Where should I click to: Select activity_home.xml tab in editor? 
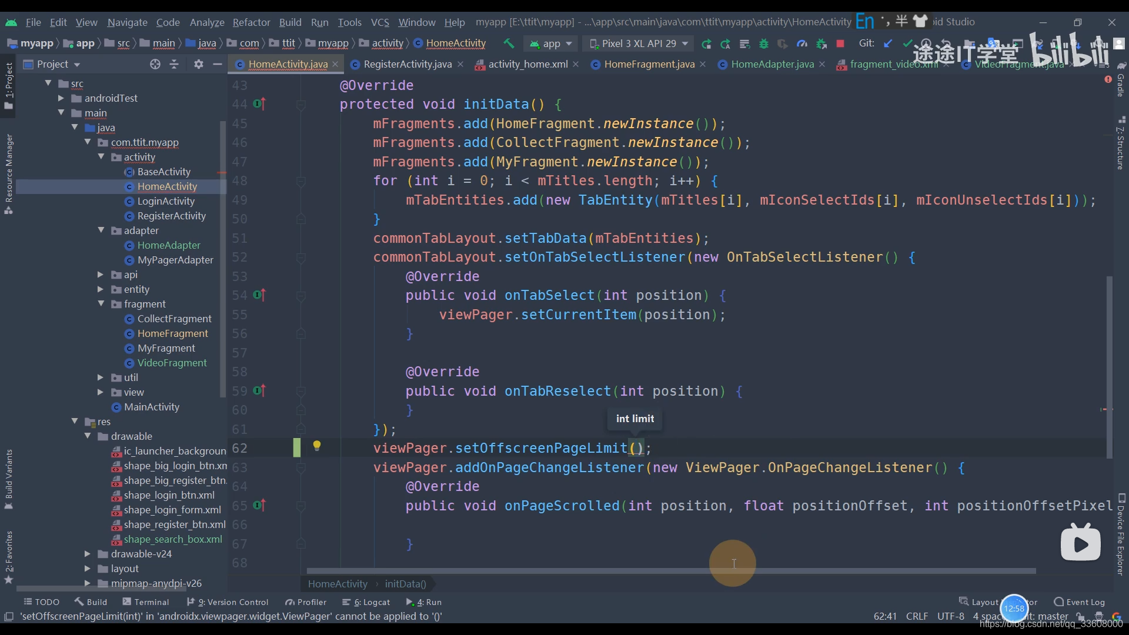coord(528,63)
